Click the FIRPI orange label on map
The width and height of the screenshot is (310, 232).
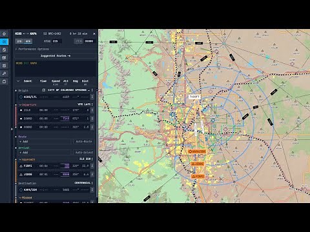click(x=198, y=177)
